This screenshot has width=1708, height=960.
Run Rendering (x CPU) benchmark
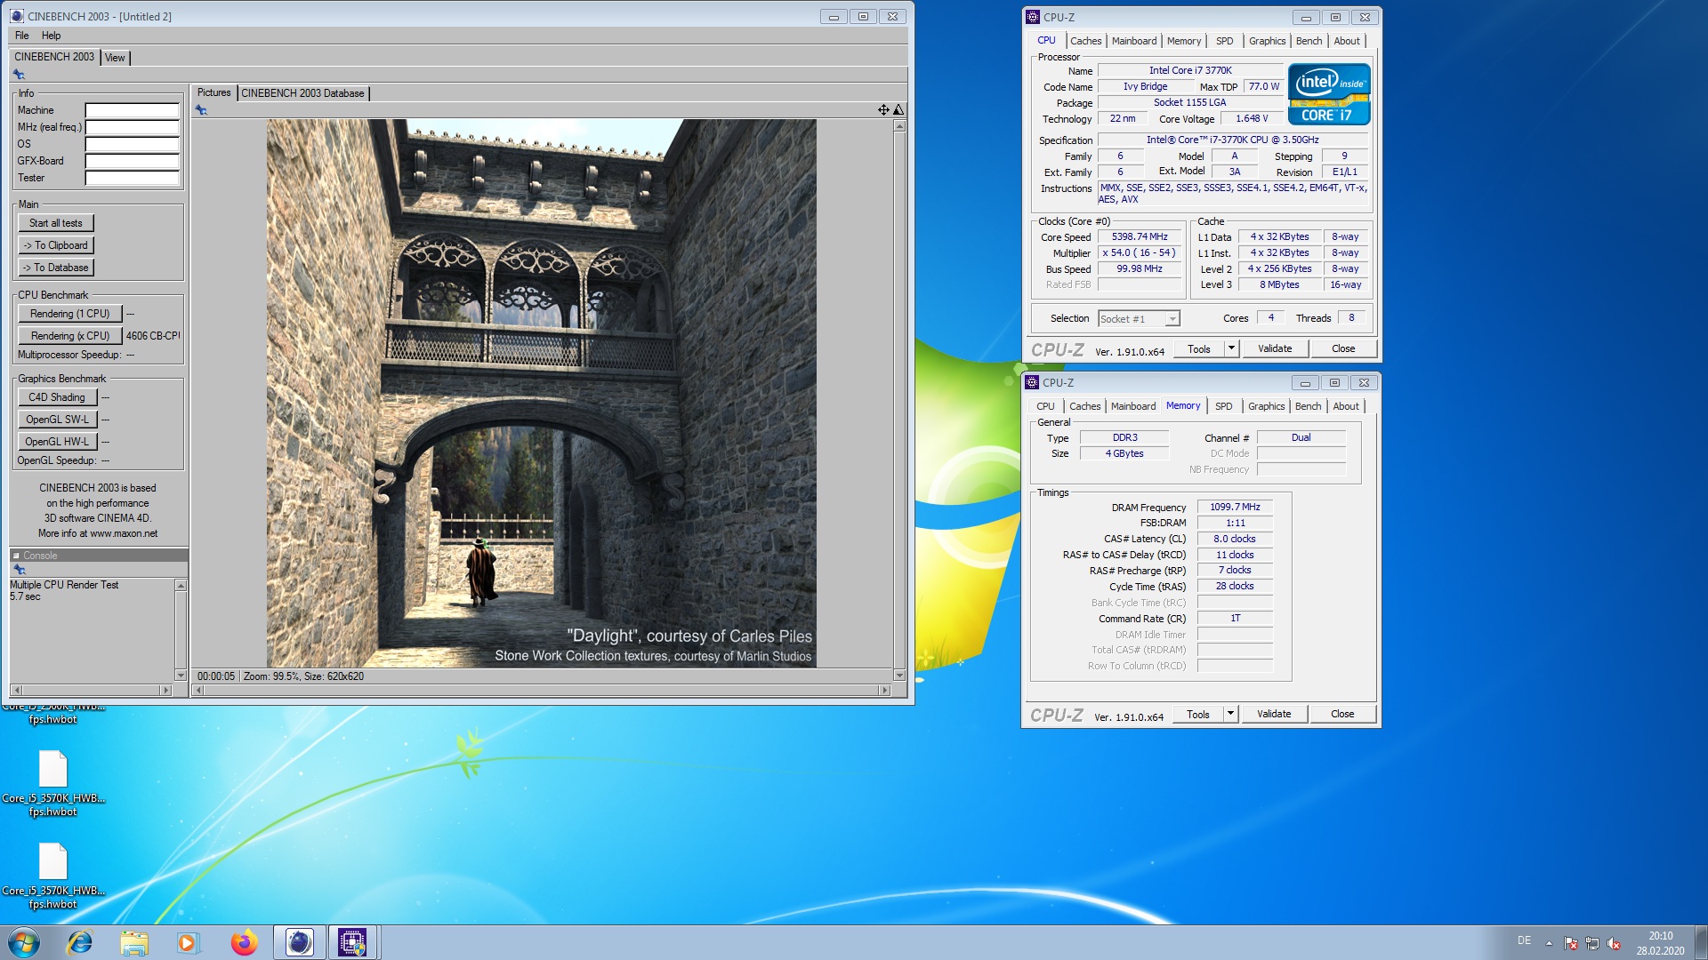tap(69, 336)
